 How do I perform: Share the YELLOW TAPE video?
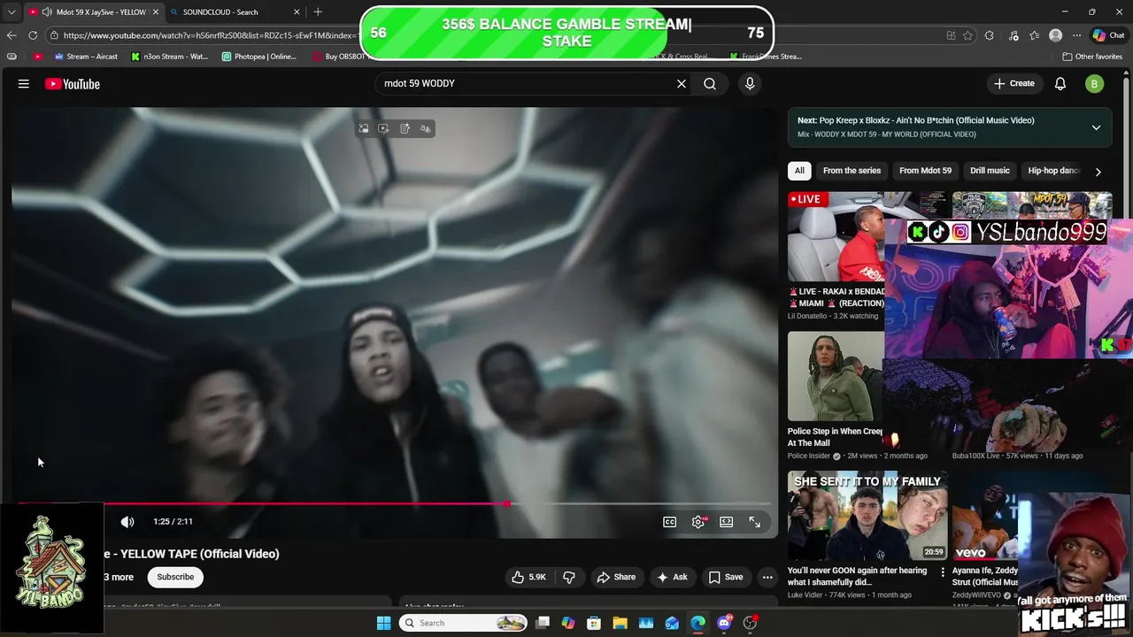point(616,577)
